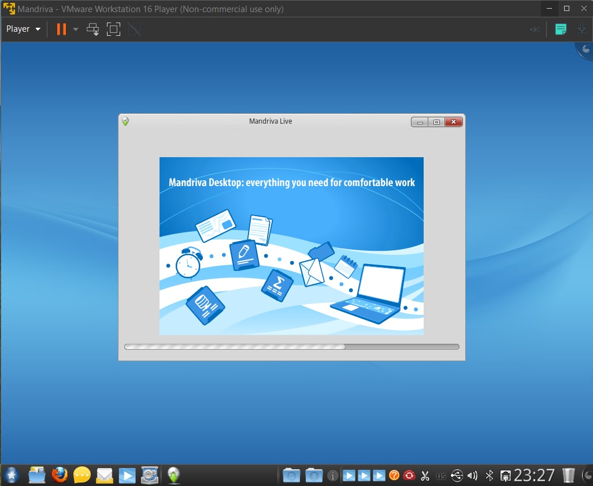Open the KDE star application launcher

[12, 475]
